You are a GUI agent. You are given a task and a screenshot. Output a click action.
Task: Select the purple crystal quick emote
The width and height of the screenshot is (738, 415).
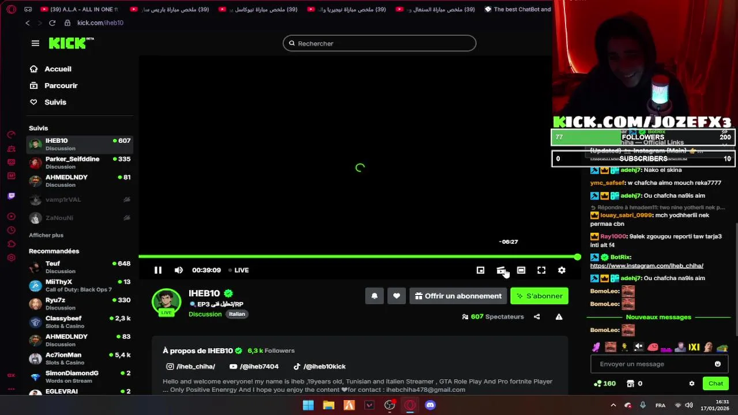click(x=597, y=347)
